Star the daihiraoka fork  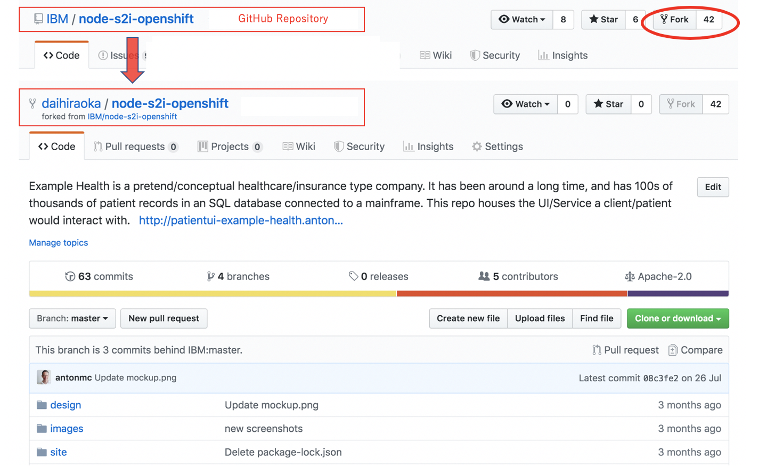click(x=608, y=104)
